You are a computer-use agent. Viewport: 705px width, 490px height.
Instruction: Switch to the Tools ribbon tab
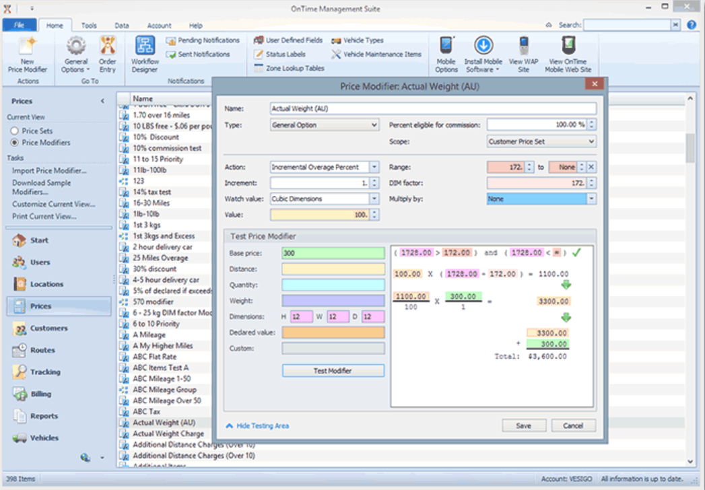(89, 26)
